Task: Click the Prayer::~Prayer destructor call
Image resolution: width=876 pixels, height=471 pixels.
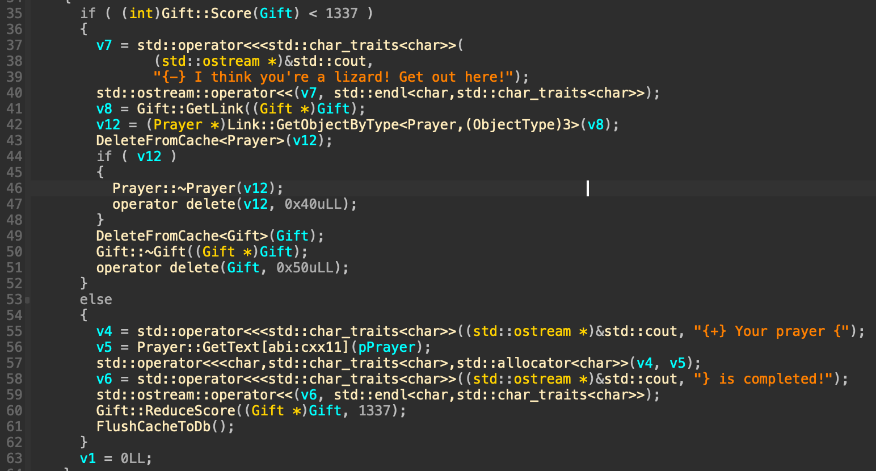Action: click(x=174, y=188)
